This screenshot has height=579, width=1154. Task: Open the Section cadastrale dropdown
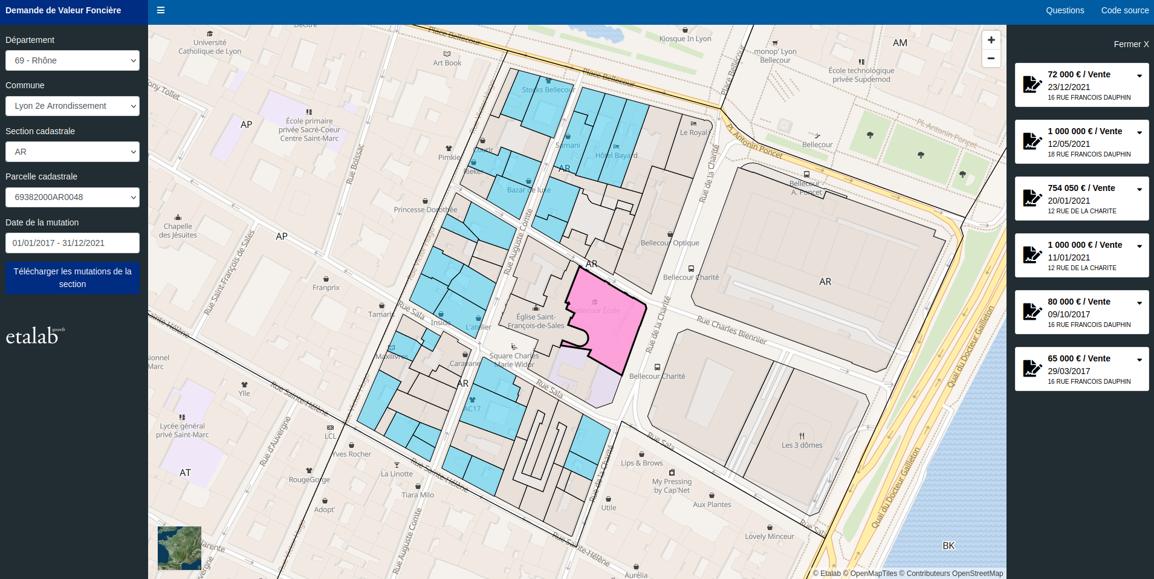(x=73, y=152)
